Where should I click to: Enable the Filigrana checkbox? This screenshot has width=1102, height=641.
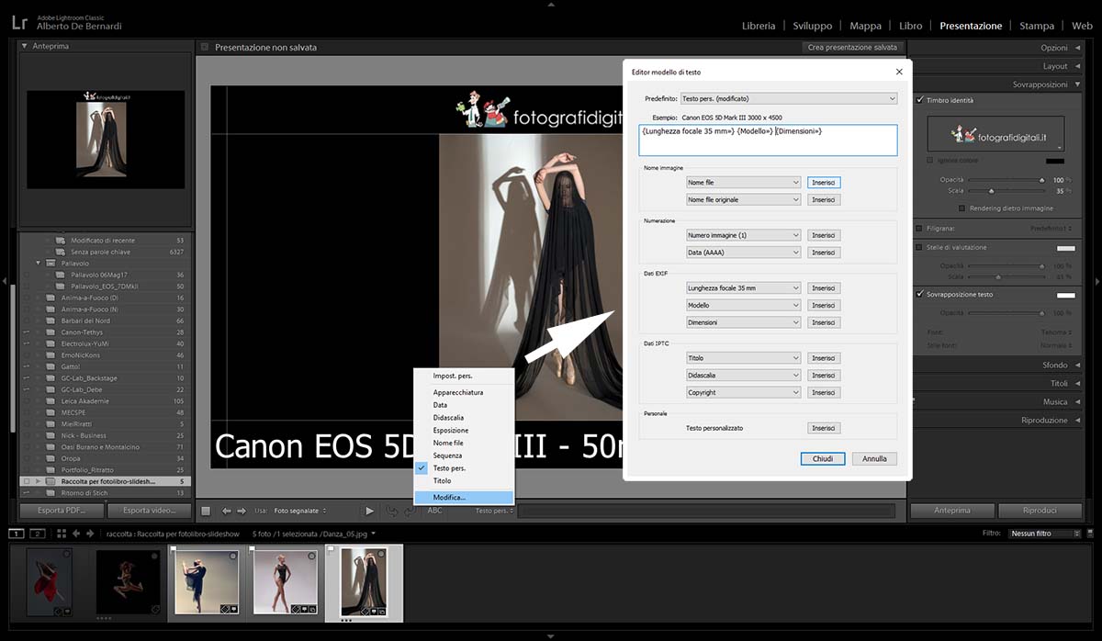pyautogui.click(x=920, y=229)
